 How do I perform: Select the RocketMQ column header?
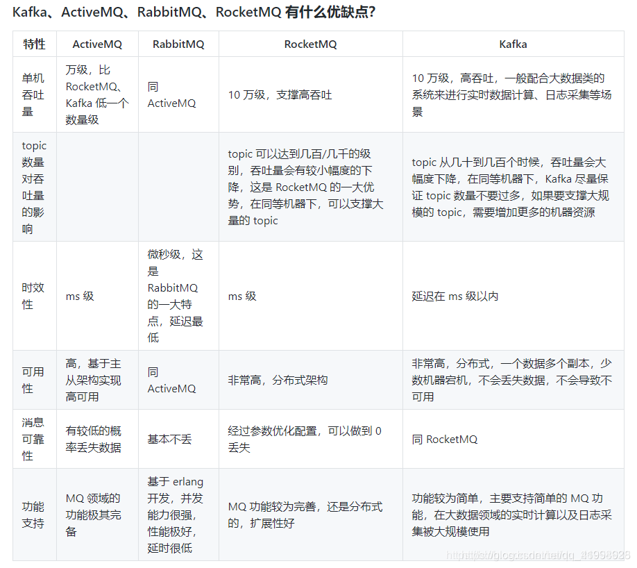click(x=310, y=44)
